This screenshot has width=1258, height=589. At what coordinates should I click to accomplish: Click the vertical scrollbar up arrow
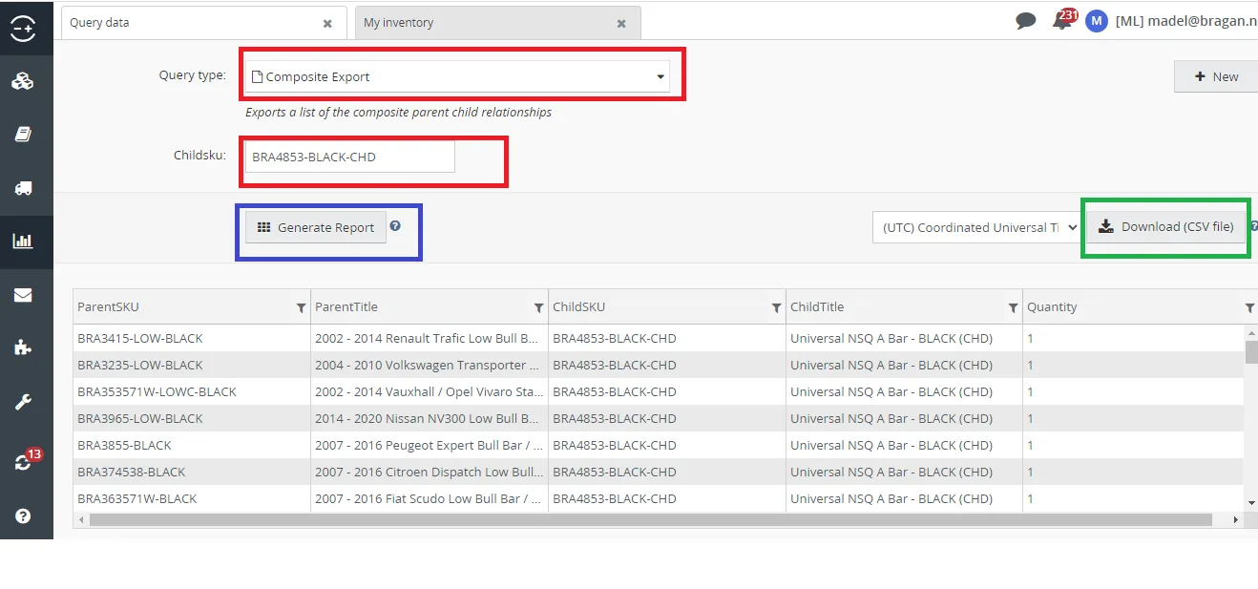1250,333
